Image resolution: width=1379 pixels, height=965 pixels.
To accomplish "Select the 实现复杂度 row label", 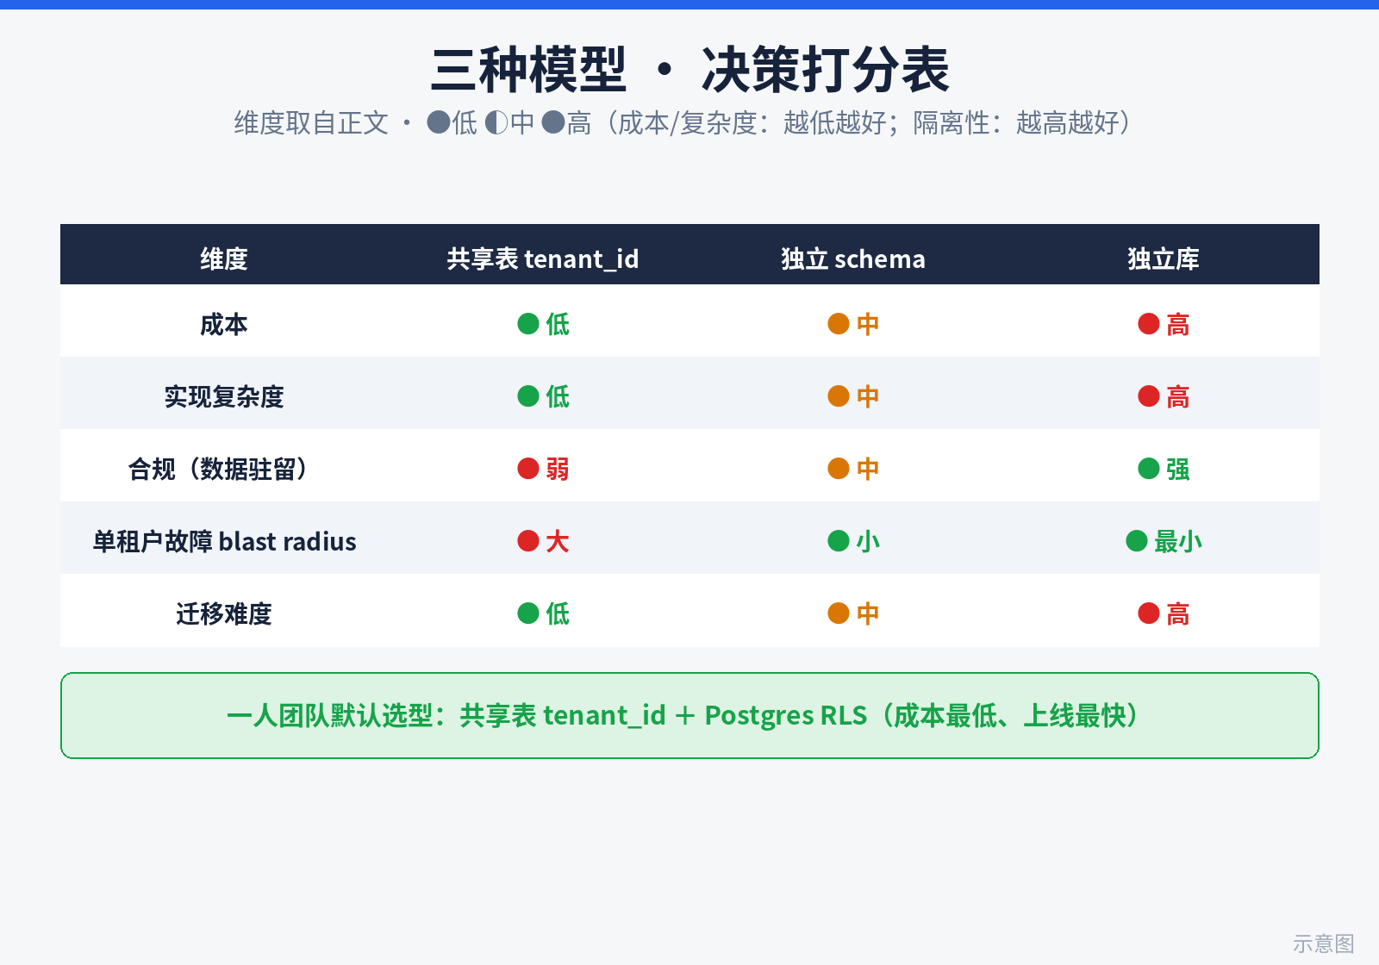I will coord(224,396).
